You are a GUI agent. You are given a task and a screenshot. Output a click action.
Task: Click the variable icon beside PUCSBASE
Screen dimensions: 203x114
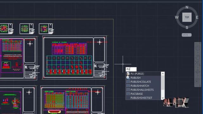click(128, 94)
